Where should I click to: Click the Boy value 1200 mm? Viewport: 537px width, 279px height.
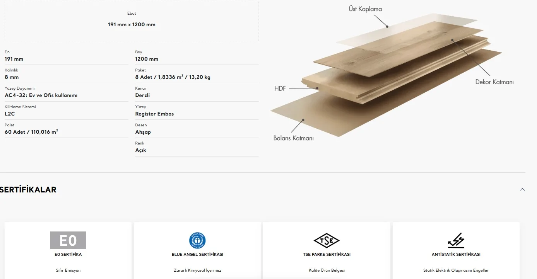[147, 59]
